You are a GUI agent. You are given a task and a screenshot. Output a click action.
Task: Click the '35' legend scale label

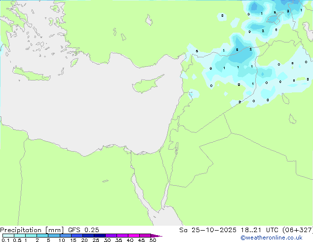(x=118, y=240)
